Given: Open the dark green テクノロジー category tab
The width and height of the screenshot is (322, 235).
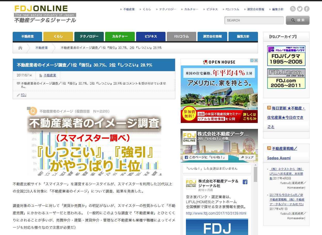Looking at the screenshot, I should coord(89,36).
